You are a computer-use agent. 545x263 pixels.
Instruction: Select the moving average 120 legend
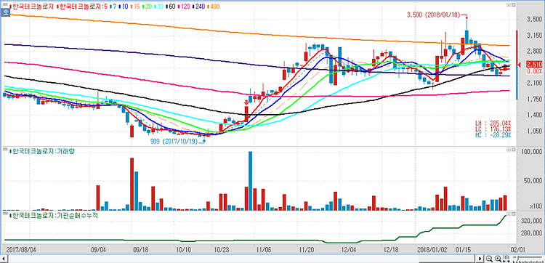pyautogui.click(x=184, y=6)
